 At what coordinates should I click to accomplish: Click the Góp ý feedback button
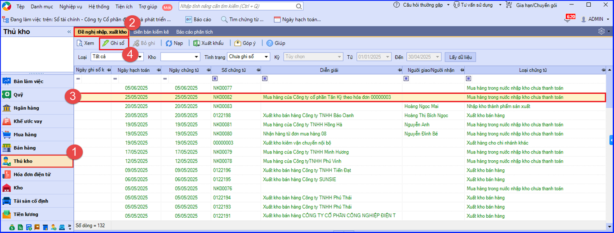(x=245, y=43)
